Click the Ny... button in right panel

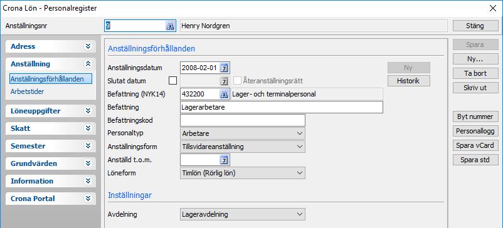pyautogui.click(x=475, y=59)
